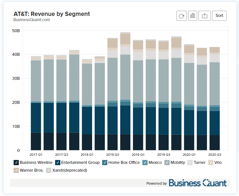Click the Business Quant footer logo

(198, 183)
